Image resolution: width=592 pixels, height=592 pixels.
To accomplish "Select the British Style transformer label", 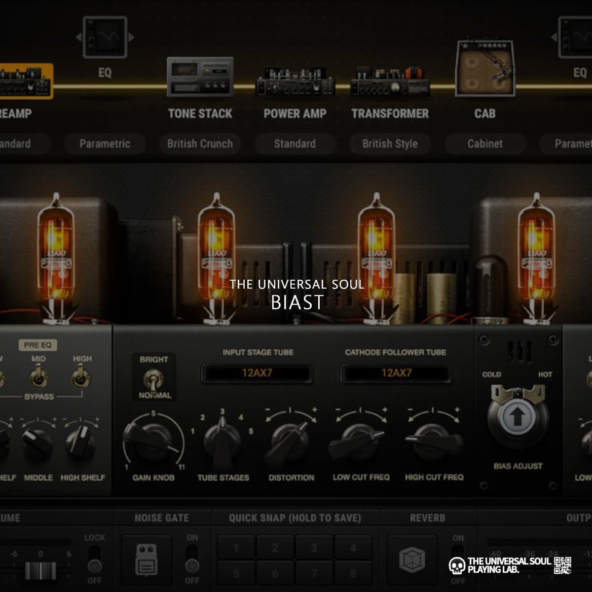I will (x=390, y=144).
